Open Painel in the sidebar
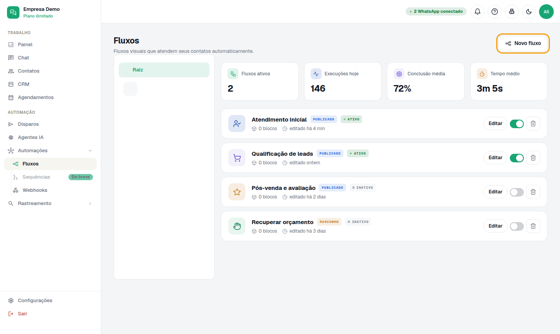560x334 pixels. coord(51,45)
